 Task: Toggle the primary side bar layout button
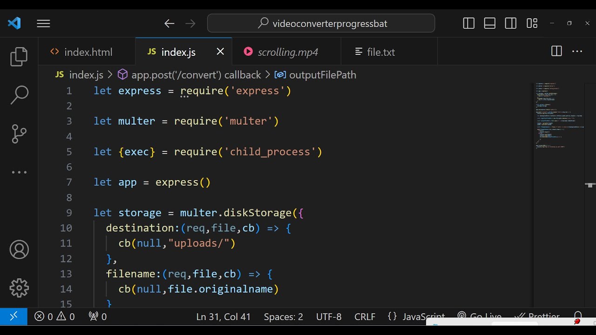pos(468,23)
